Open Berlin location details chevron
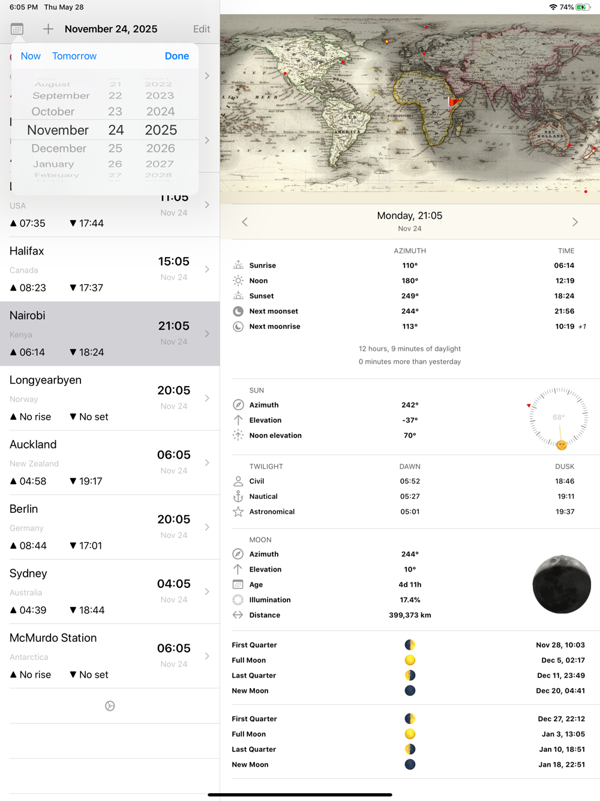 coord(207,527)
